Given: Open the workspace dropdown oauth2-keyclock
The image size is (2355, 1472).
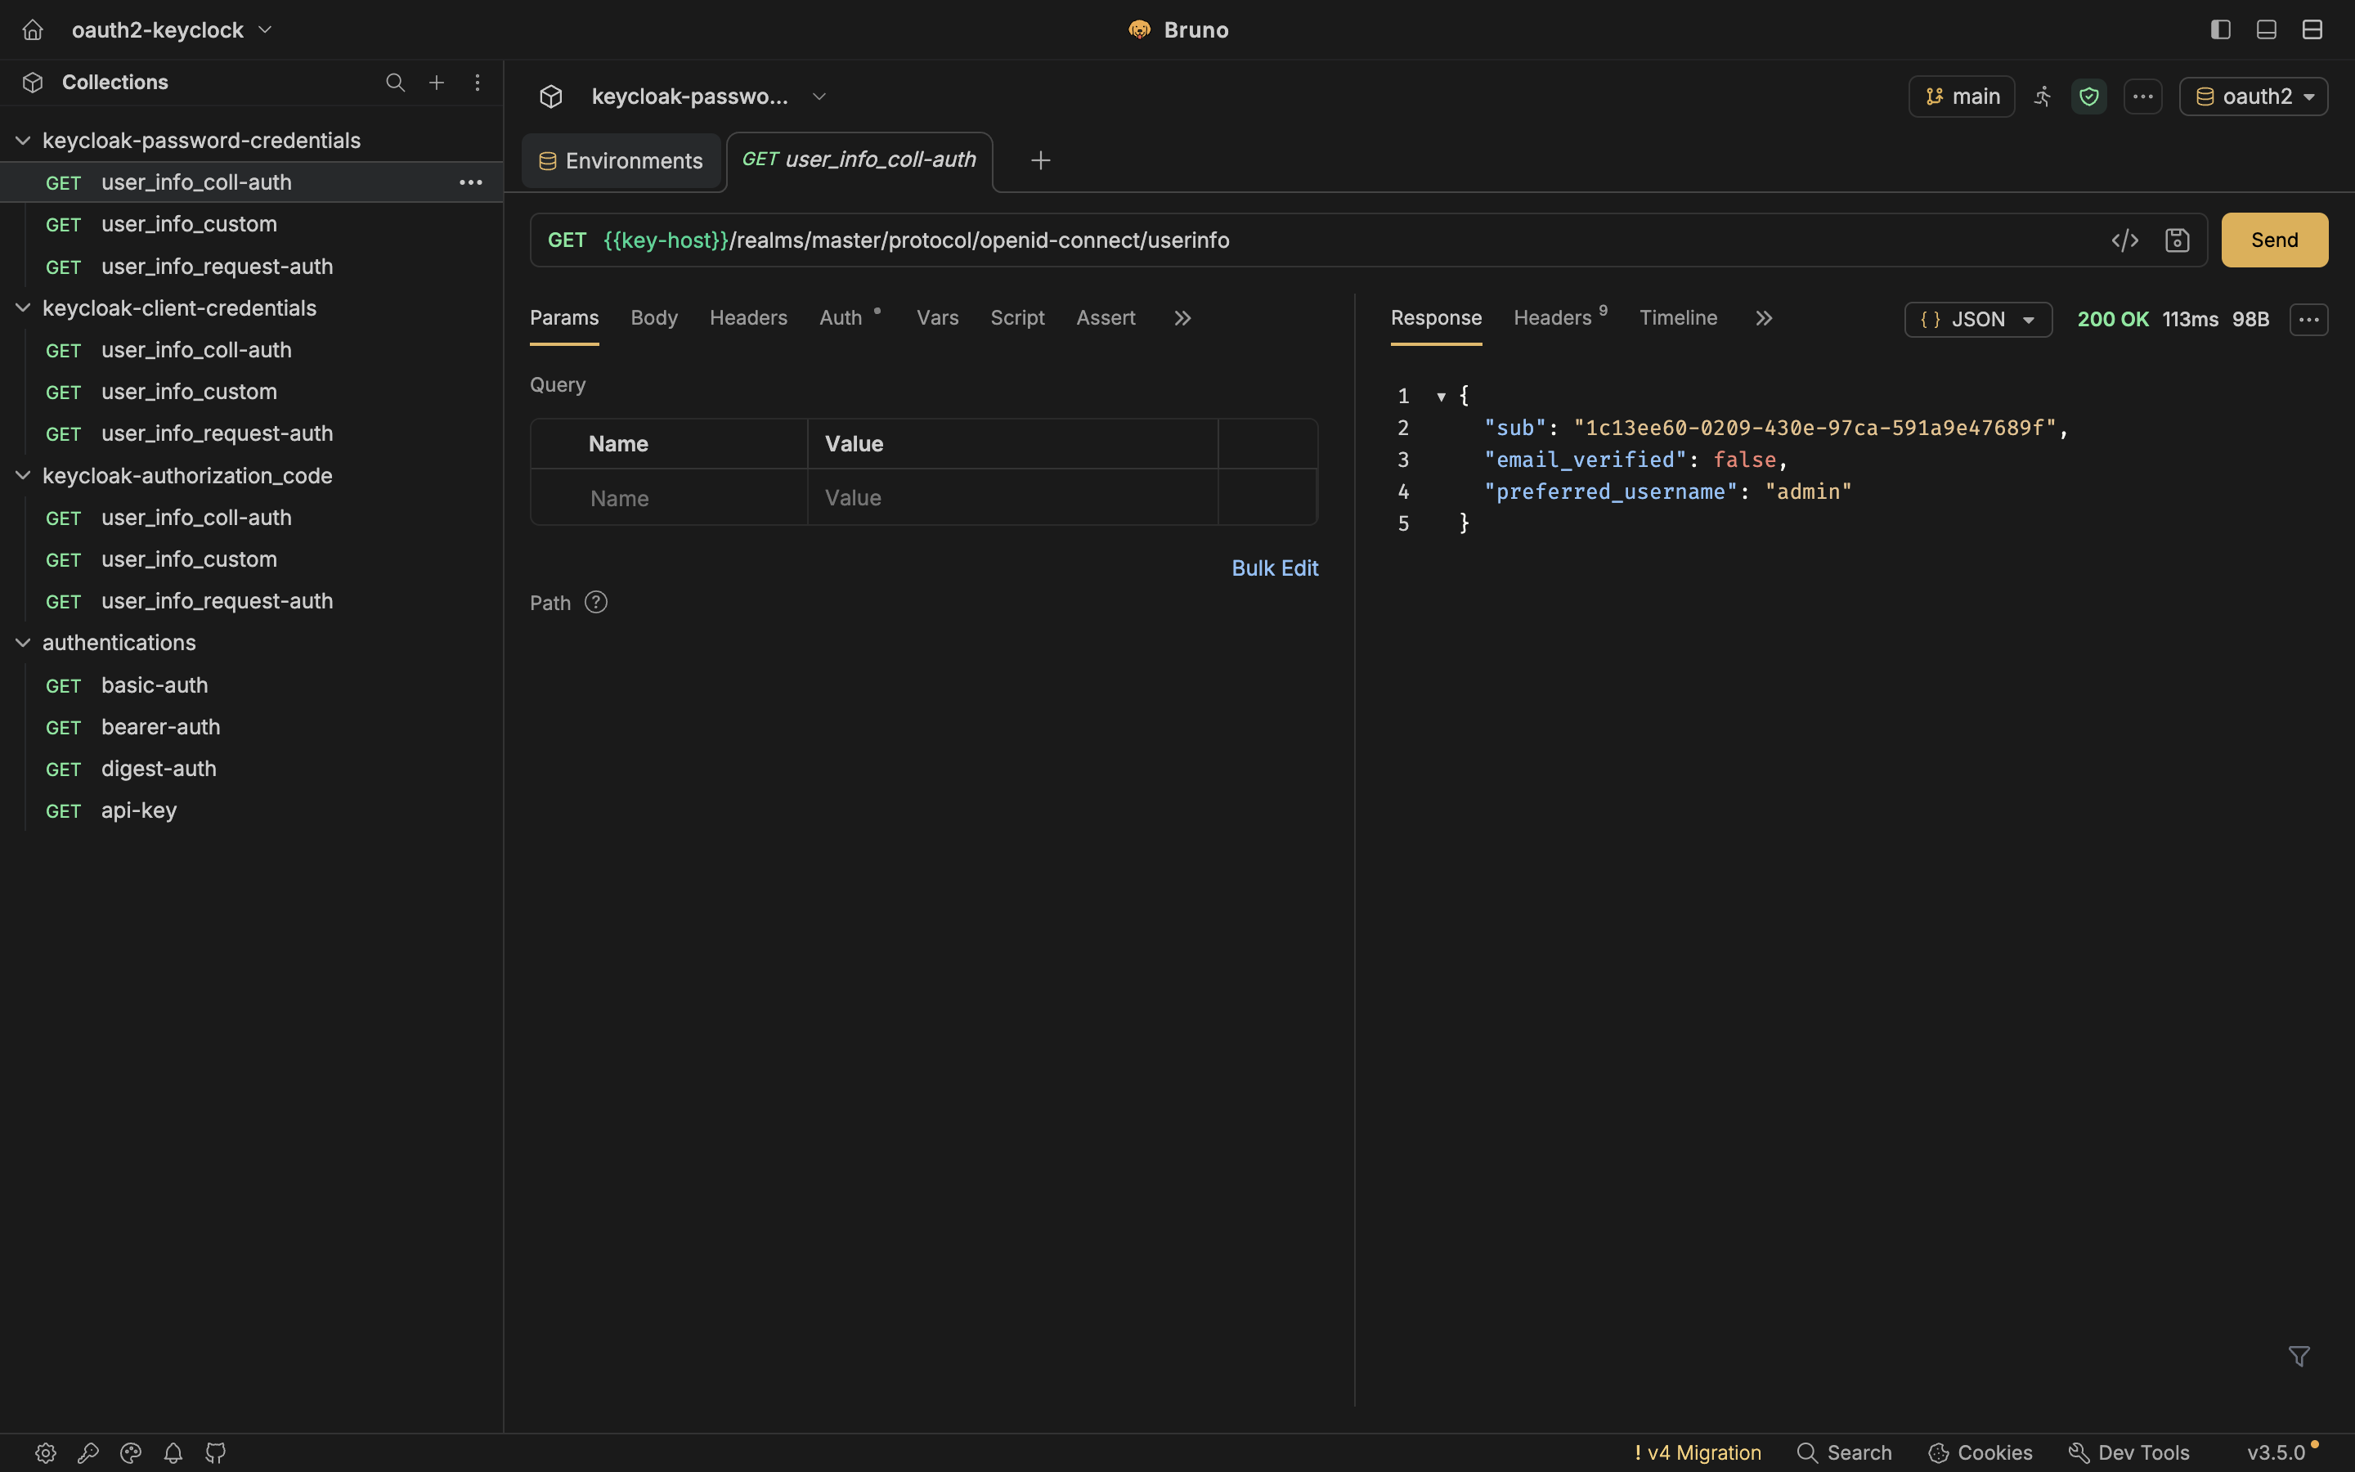Looking at the screenshot, I should click(171, 30).
